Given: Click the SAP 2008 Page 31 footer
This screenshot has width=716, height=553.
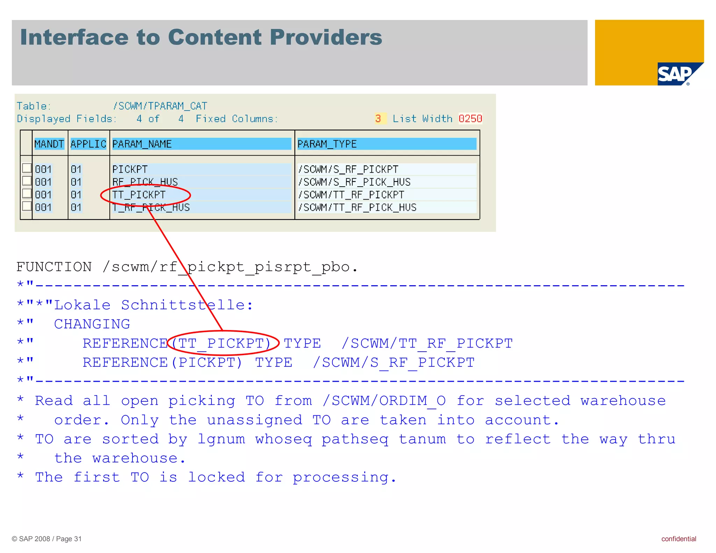Looking at the screenshot, I should point(47,539).
